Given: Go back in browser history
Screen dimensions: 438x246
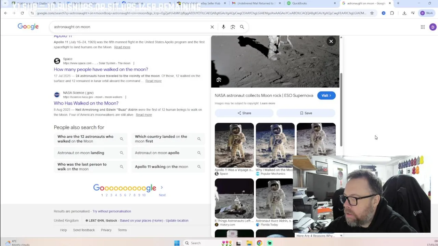Looking at the screenshot, I should (x=5, y=13).
